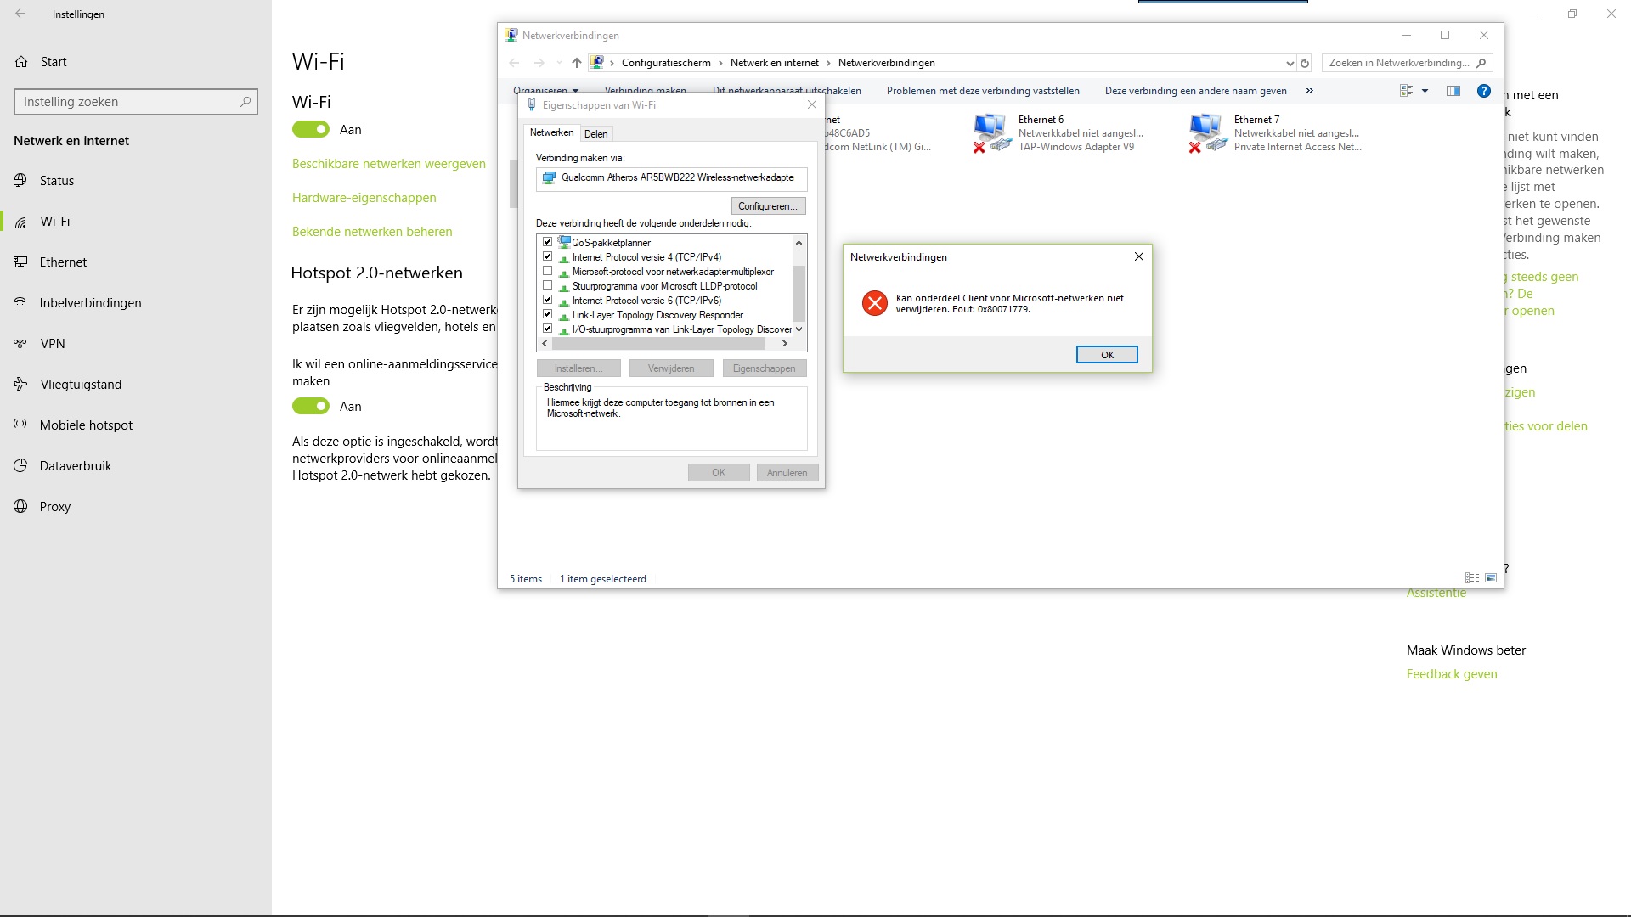Click the search icon in Zoeken in Netwerkverbindingen
Viewport: 1631px width, 917px height.
pos(1481,63)
